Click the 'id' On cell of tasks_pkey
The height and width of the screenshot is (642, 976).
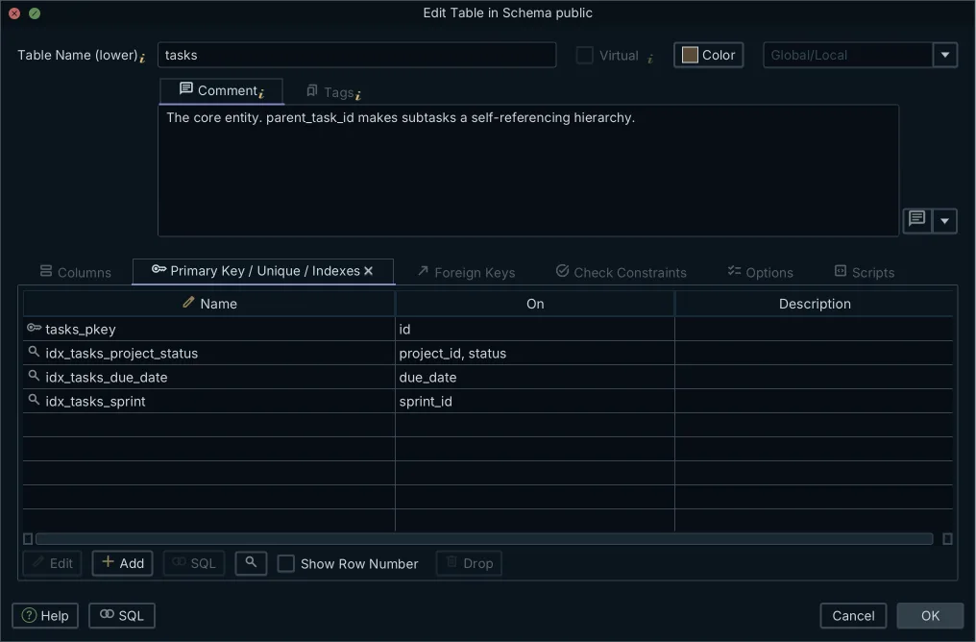(535, 329)
